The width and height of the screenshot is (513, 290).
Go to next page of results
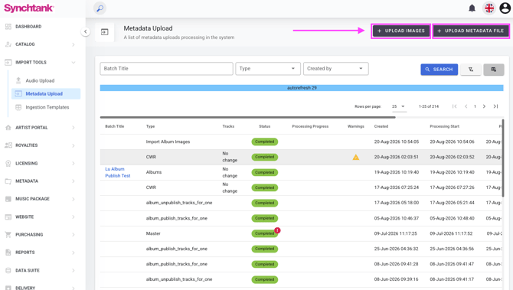pyautogui.click(x=484, y=106)
